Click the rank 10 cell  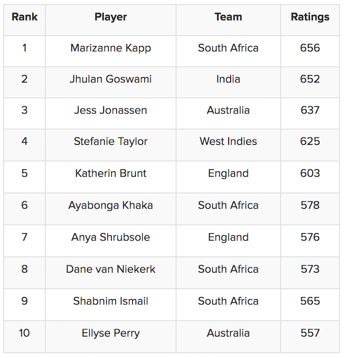tap(24, 333)
